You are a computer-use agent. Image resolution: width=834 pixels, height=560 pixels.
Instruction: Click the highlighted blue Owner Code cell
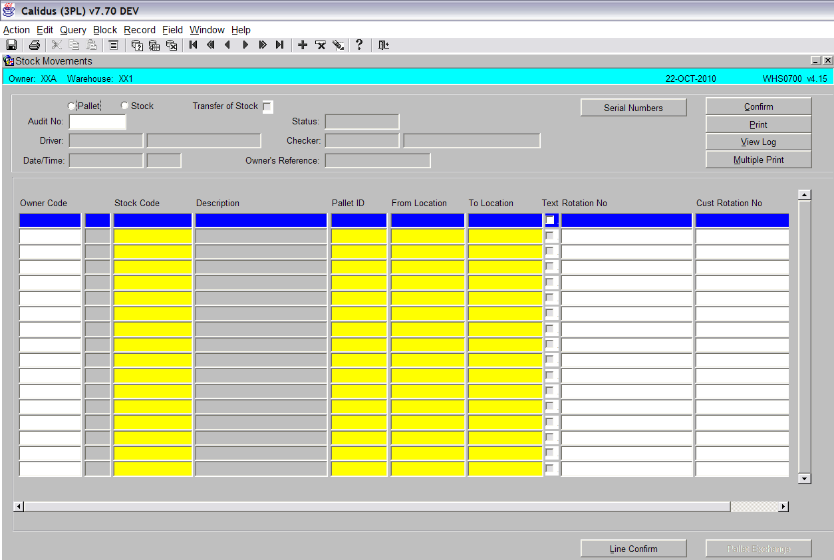click(50, 220)
